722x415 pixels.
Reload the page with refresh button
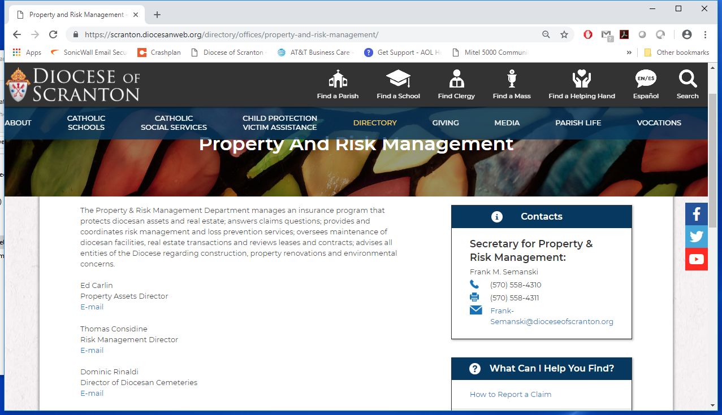click(53, 34)
